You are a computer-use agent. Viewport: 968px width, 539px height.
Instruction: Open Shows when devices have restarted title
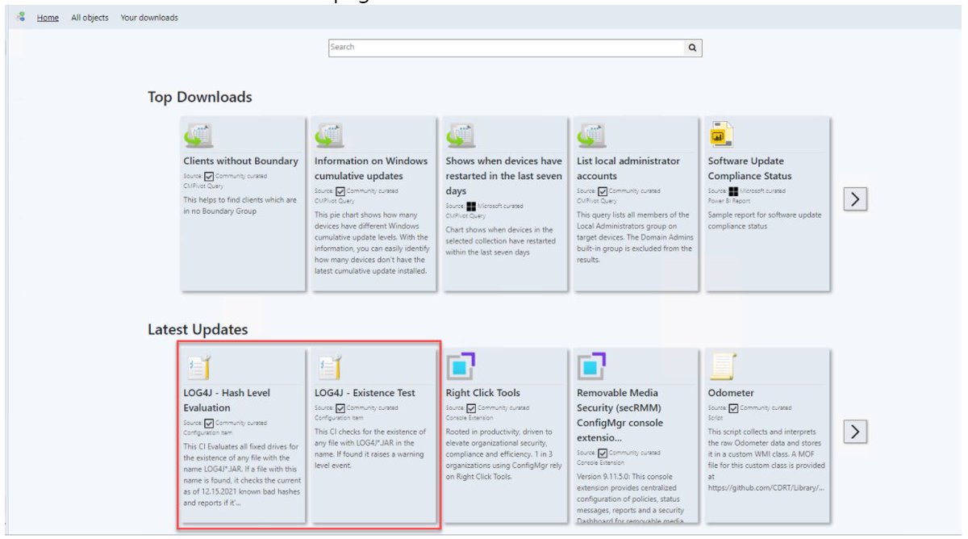pos(504,176)
